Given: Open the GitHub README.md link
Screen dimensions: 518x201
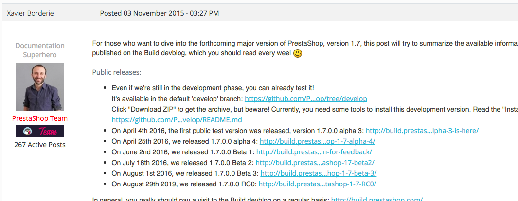Looking at the screenshot, I should coord(177,119).
